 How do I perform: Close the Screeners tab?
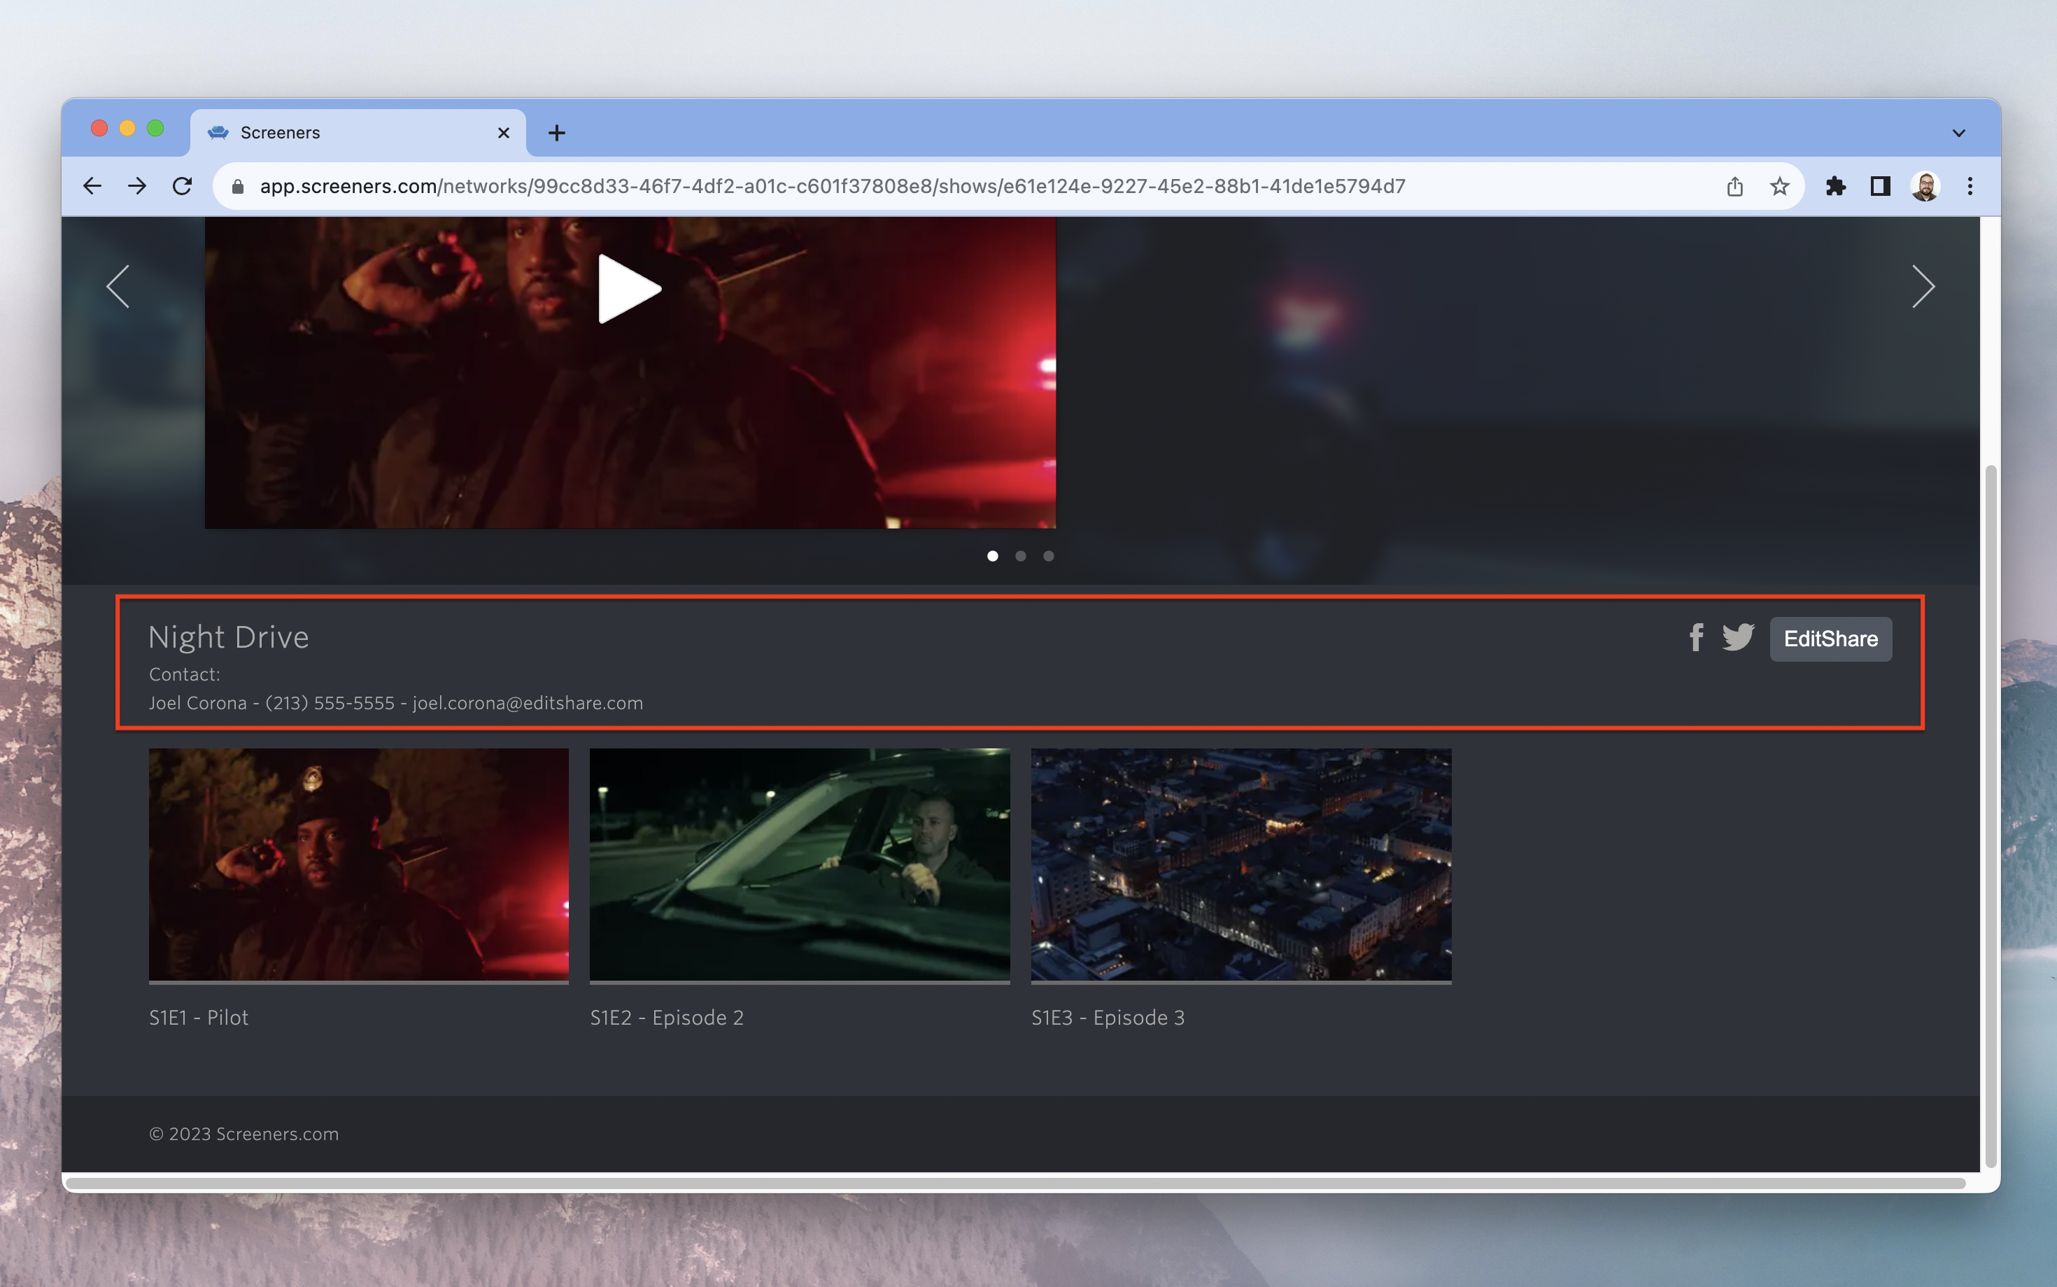503,133
